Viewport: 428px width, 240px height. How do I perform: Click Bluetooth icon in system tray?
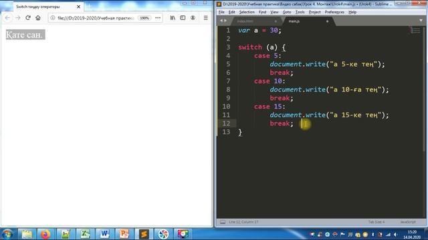pyautogui.click(x=373, y=234)
